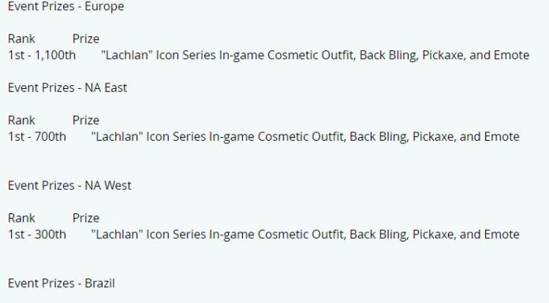
Task: Select the Rank column header under NA East
Action: (21, 120)
